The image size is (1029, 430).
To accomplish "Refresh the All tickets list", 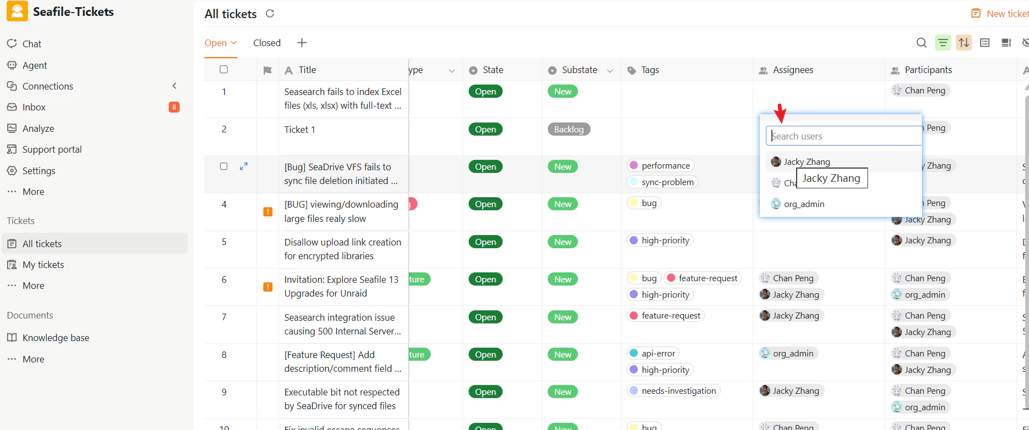I will click(270, 14).
